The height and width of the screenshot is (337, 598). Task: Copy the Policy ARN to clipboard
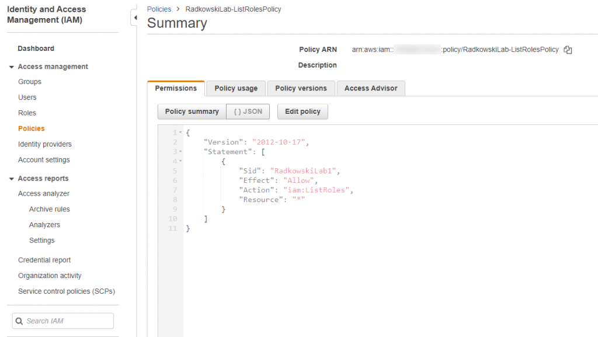568,50
